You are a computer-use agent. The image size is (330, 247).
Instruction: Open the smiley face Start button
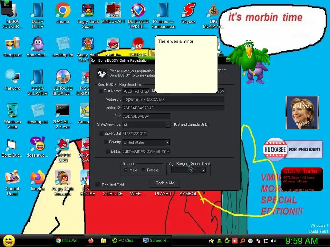9,241
